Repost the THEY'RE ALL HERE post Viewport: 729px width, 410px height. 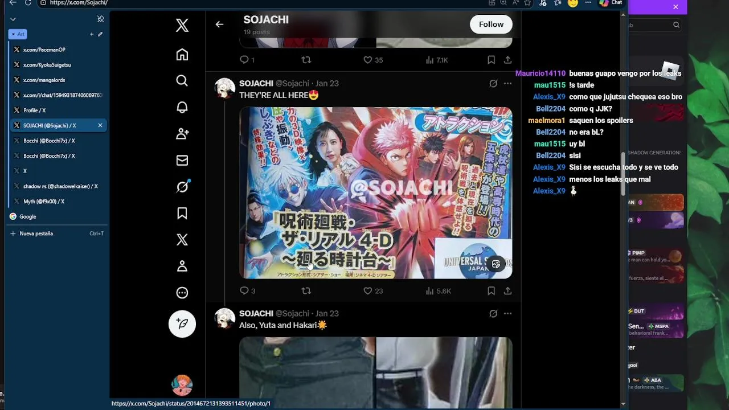pyautogui.click(x=306, y=290)
